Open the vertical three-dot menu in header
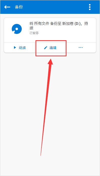Screen dimensions: 100x176 (x=90, y=7)
